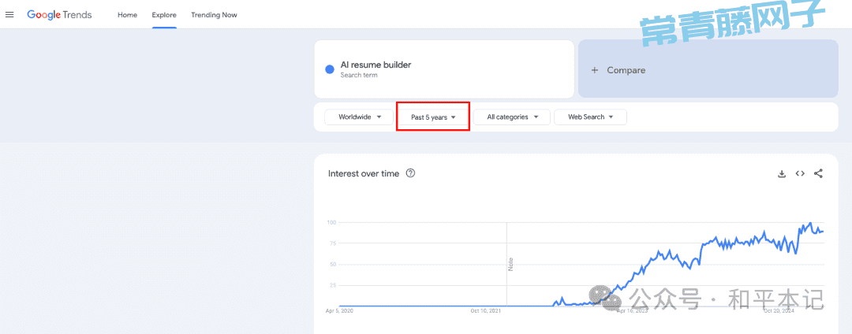Click the help icon next to Interest over time
This screenshot has width=852, height=334.
pyautogui.click(x=411, y=173)
